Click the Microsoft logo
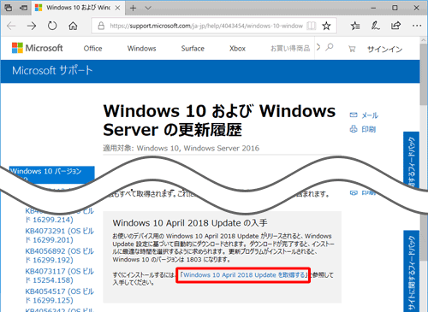 tap(38, 48)
